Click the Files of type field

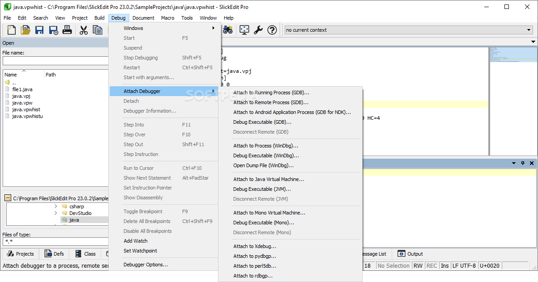tap(56, 242)
